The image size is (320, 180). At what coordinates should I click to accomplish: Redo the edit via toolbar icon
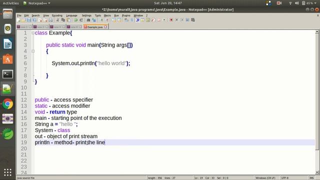pyautogui.click(x=81, y=20)
